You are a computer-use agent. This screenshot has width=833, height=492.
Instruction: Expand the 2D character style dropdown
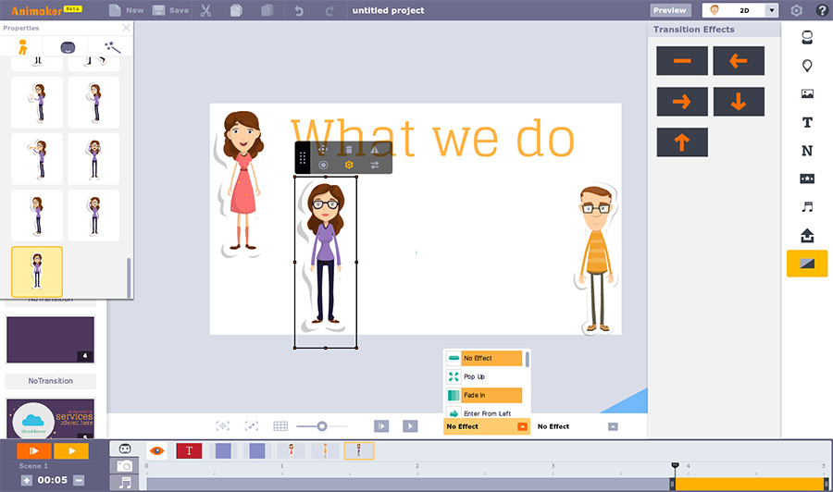pyautogui.click(x=772, y=10)
